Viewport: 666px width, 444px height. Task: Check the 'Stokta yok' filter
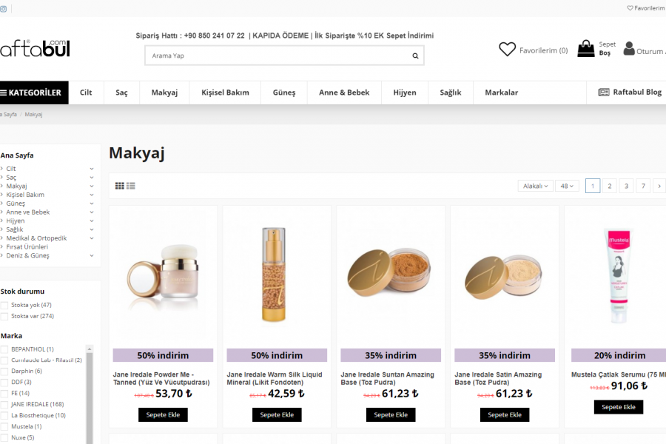4,305
